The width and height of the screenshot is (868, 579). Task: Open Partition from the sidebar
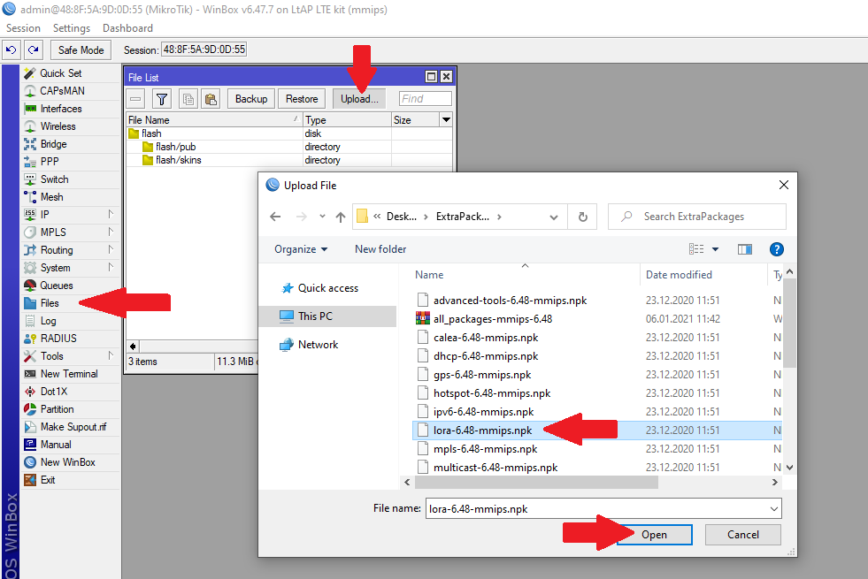70,409
